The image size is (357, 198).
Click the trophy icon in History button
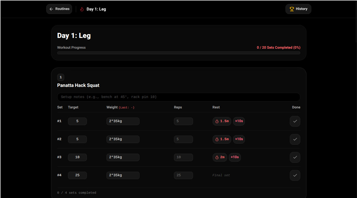(x=292, y=9)
